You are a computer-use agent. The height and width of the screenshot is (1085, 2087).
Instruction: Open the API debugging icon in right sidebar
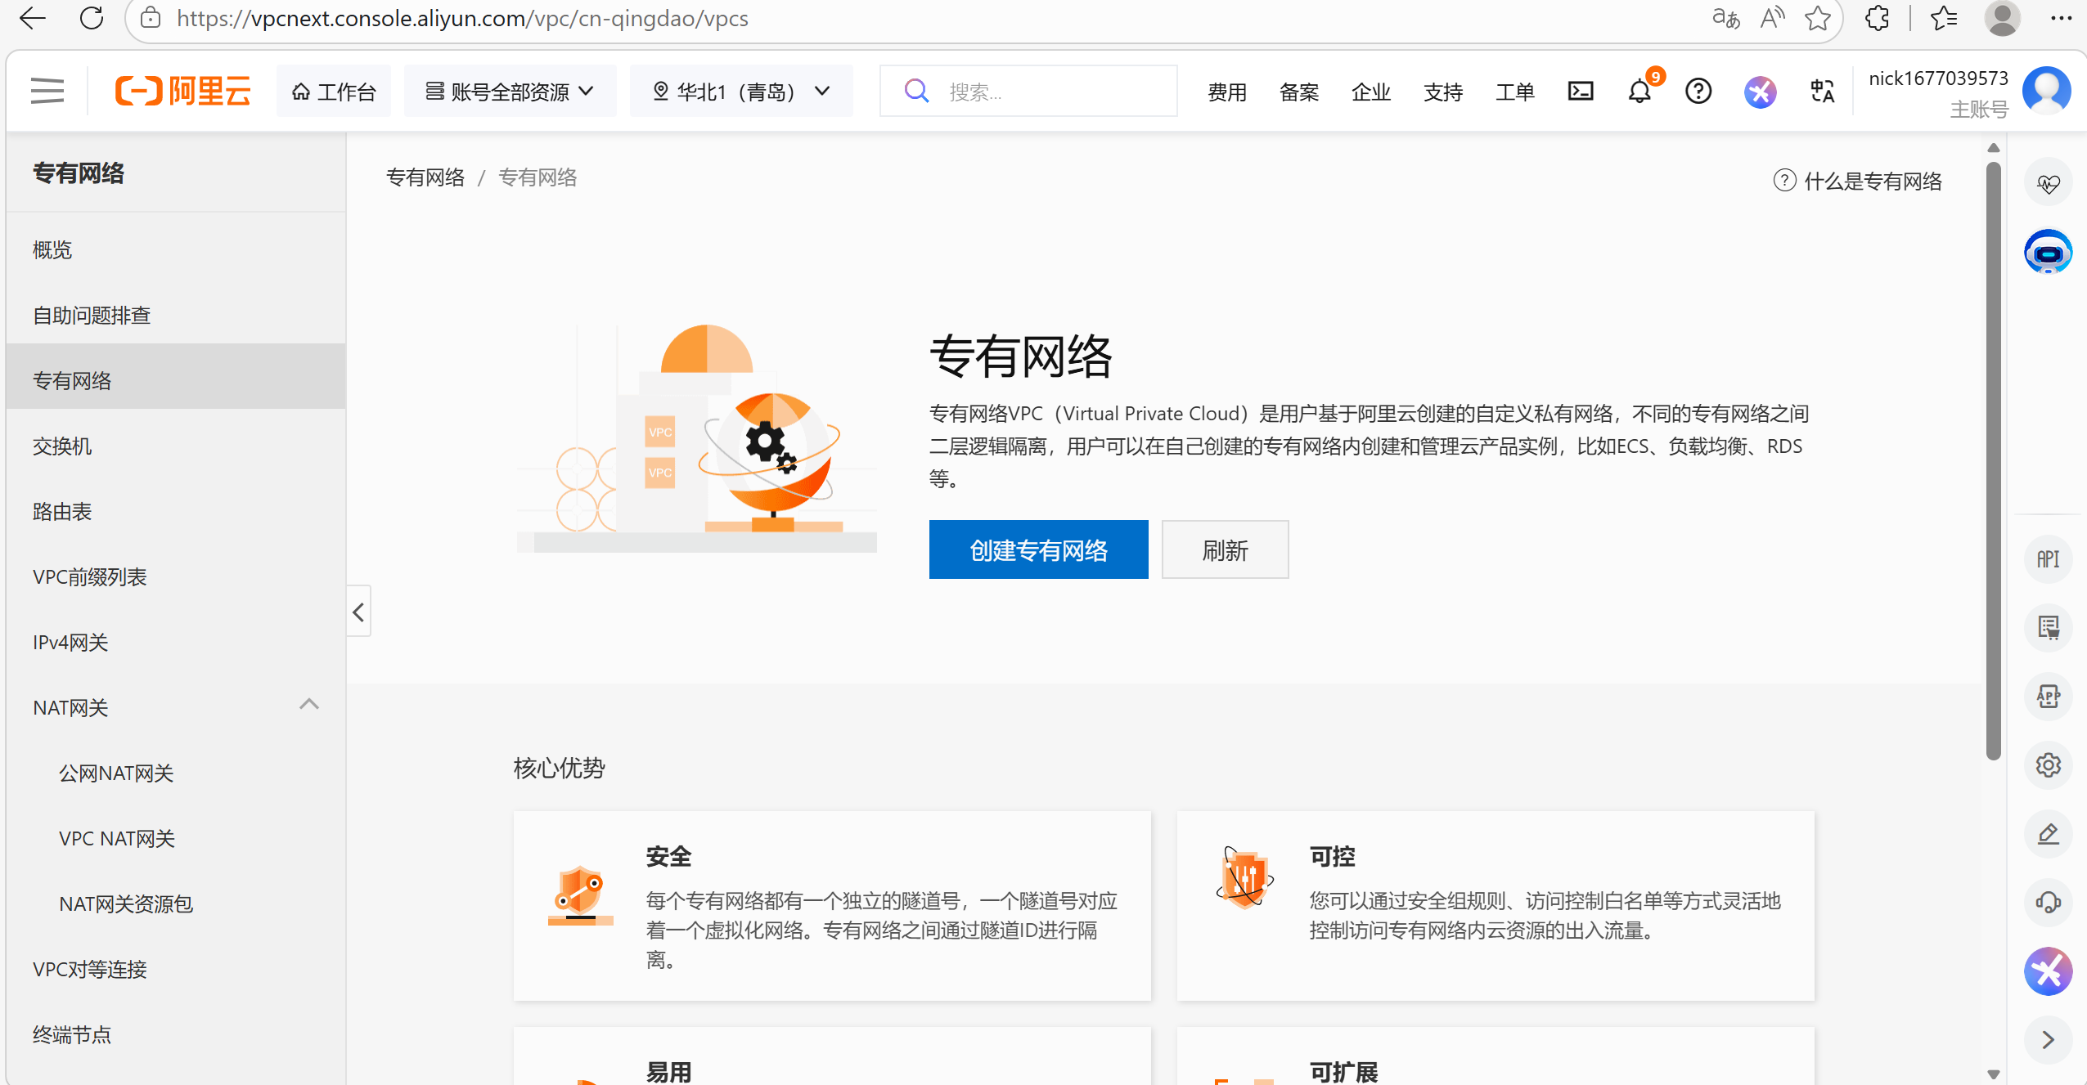(x=2048, y=559)
